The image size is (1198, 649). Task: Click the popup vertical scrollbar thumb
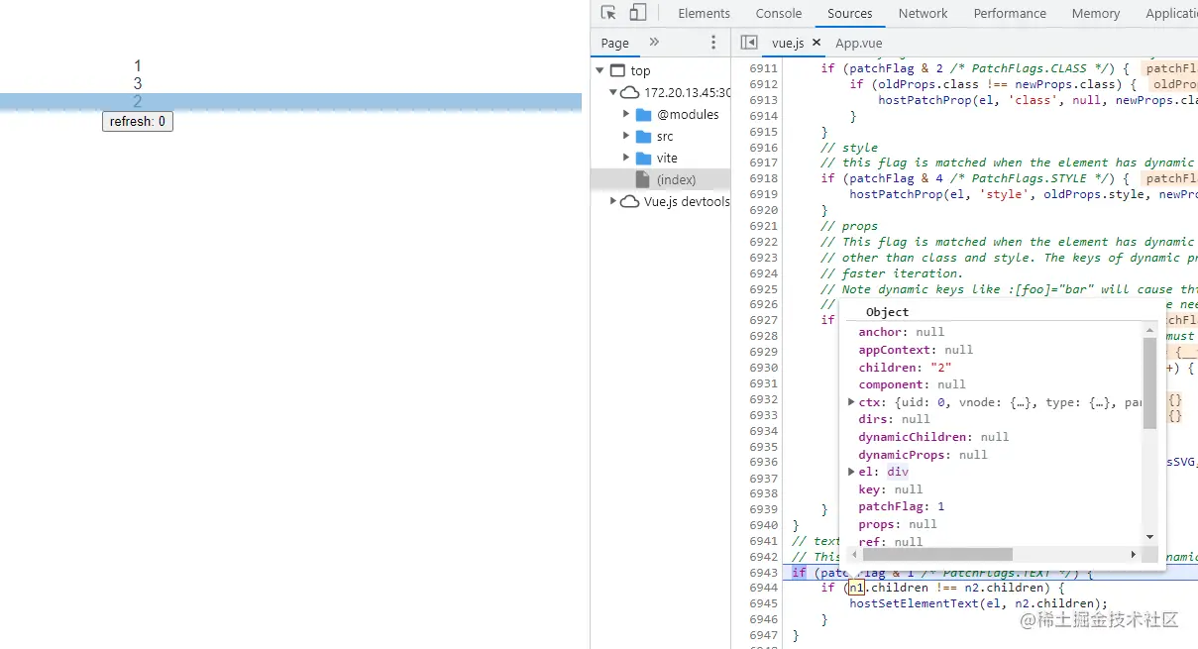coord(1150,382)
